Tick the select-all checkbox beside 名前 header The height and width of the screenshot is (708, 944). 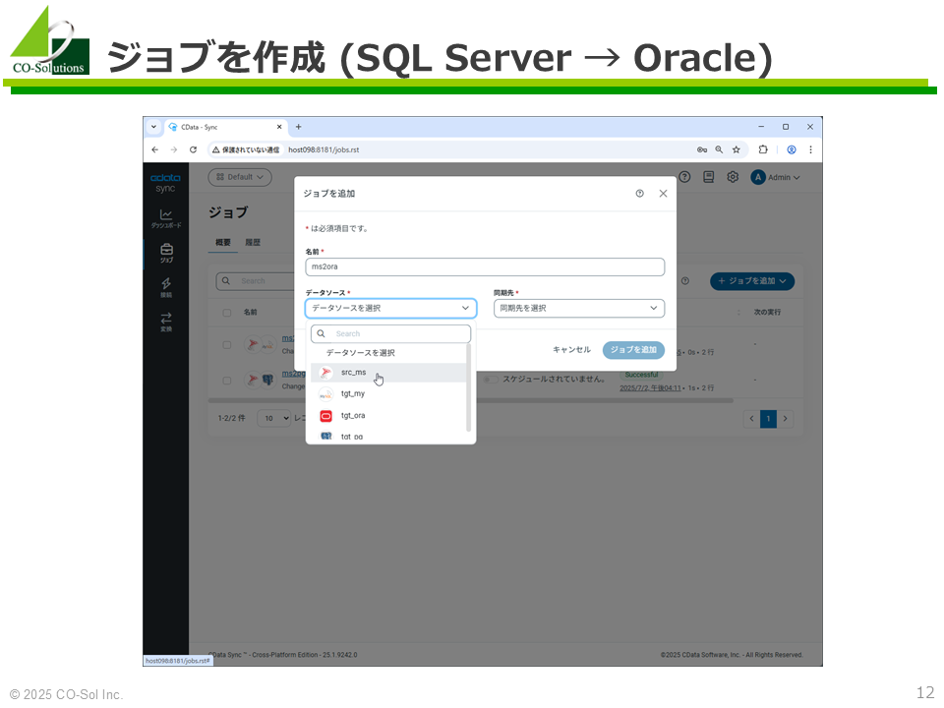[227, 313]
